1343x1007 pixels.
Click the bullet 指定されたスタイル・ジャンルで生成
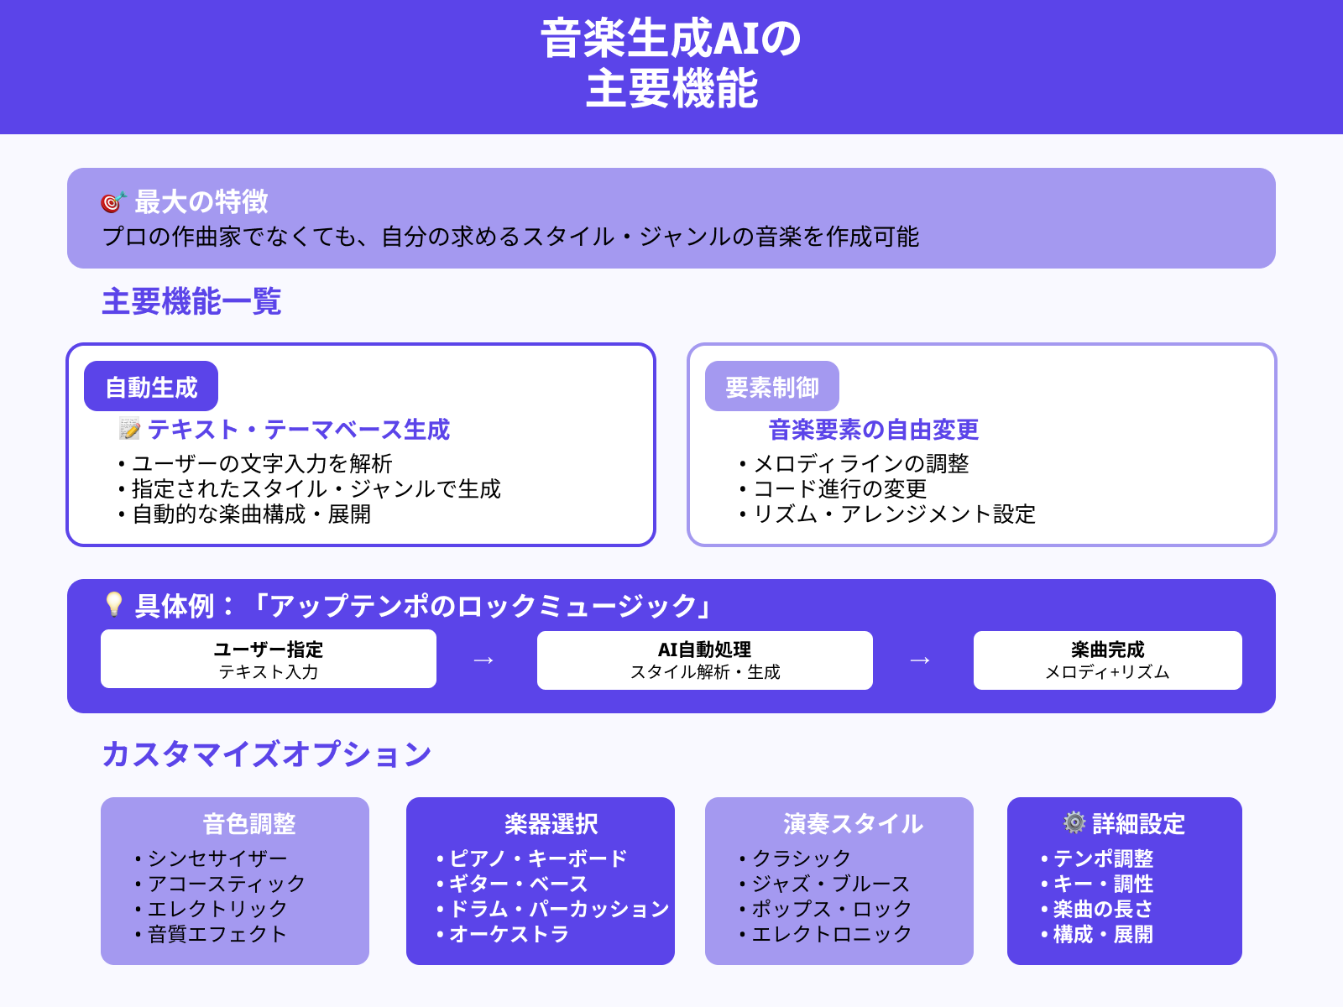(x=310, y=488)
